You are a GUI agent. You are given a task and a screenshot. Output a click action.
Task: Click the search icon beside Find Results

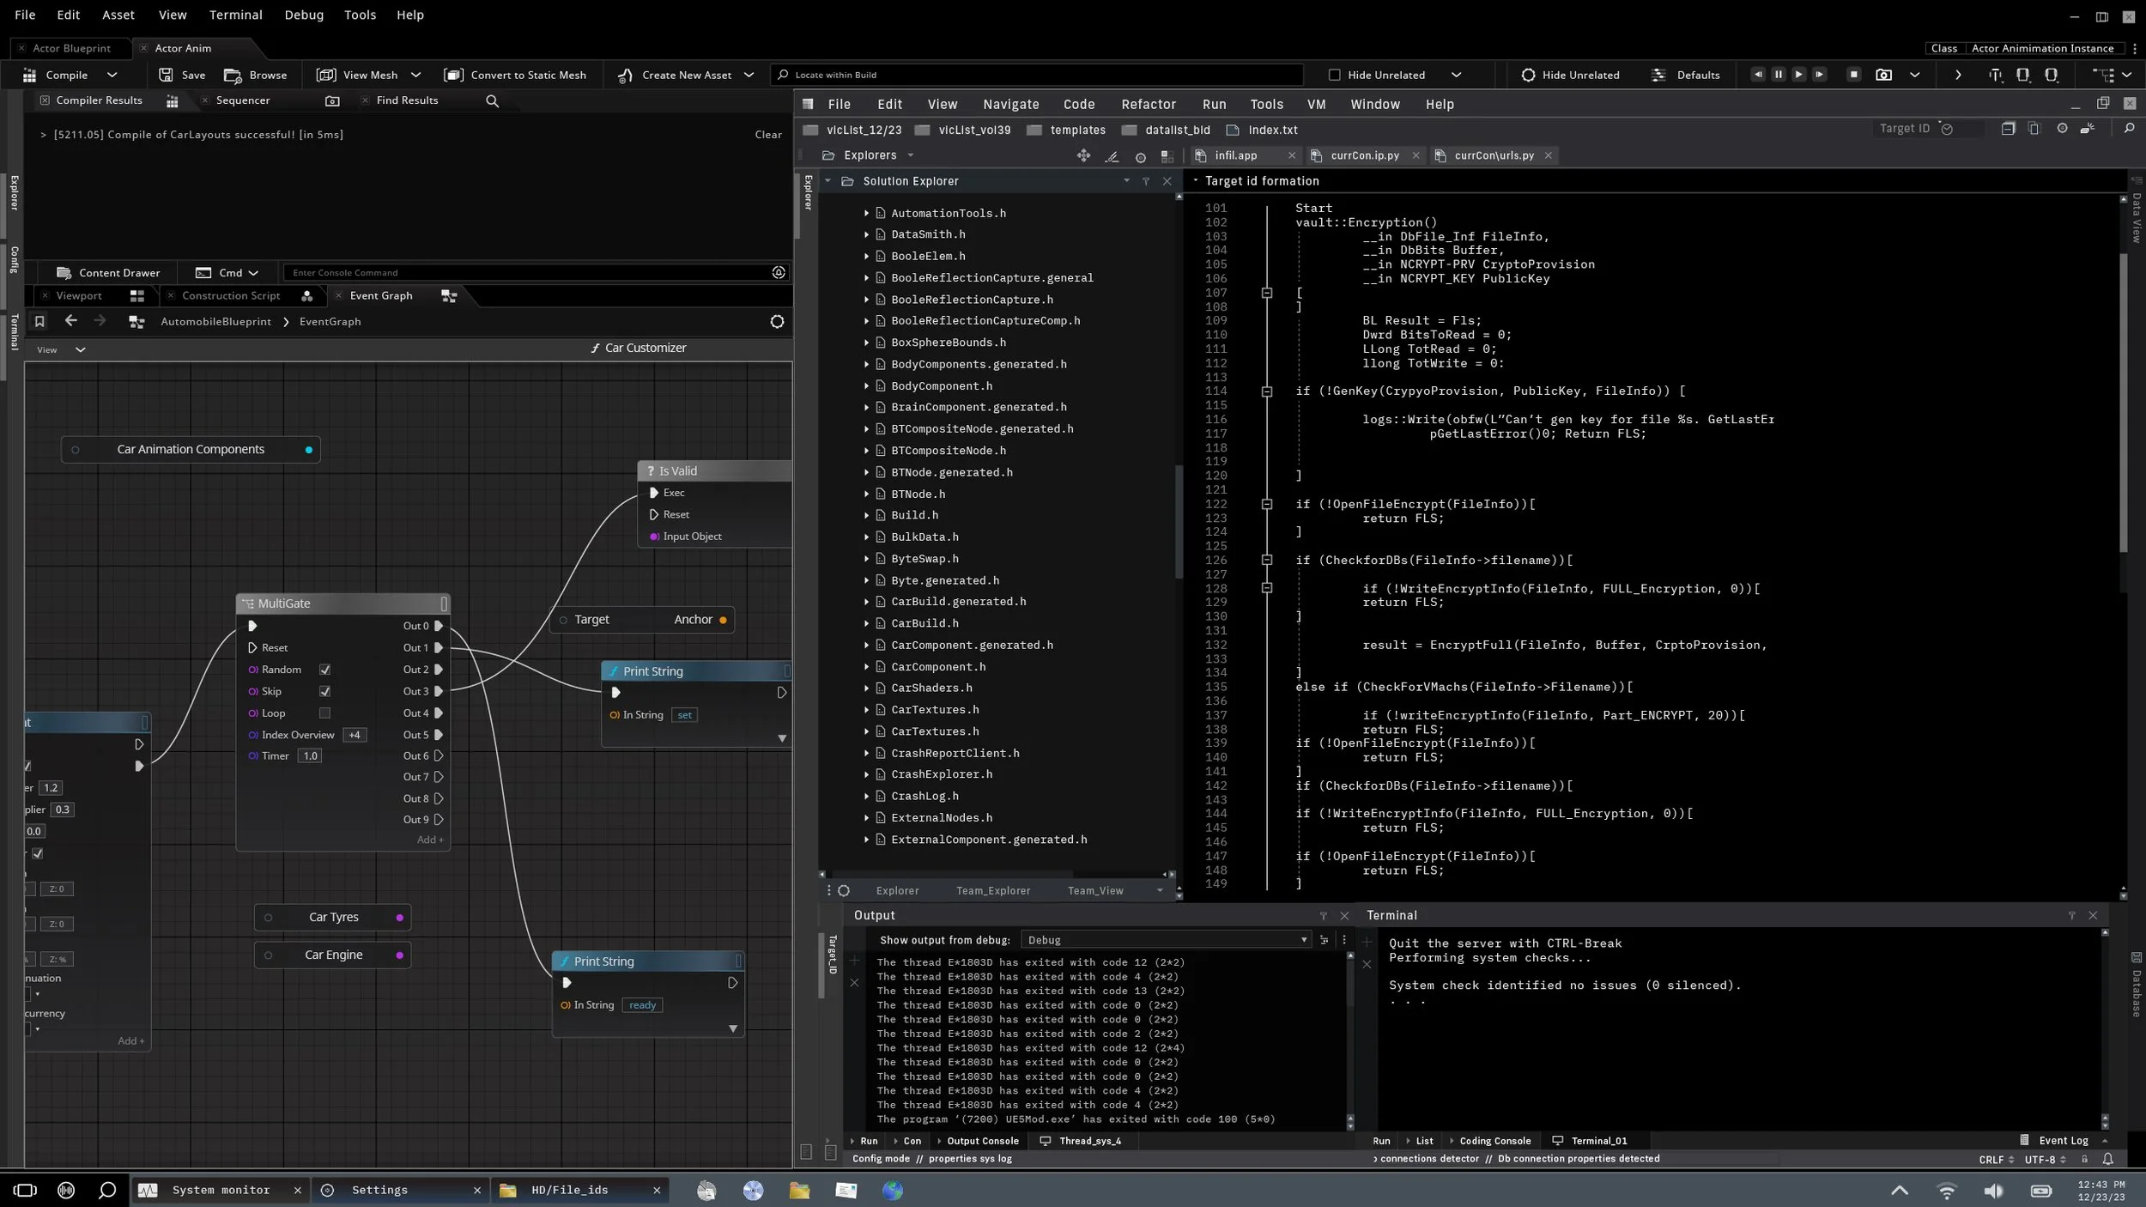click(x=492, y=101)
